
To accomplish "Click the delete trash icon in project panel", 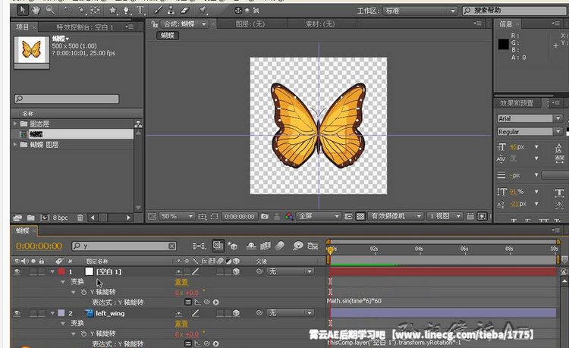I will (x=80, y=218).
